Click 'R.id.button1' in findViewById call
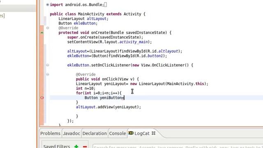Image resolution: width=263 pixels, height=148 pixels. click(x=150, y=56)
